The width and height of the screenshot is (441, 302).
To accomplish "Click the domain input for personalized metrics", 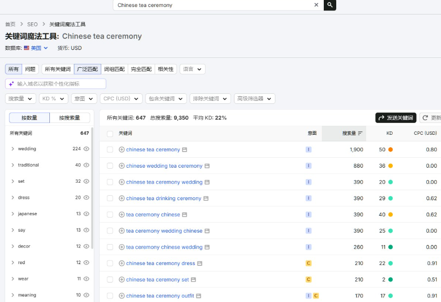I will [55, 84].
